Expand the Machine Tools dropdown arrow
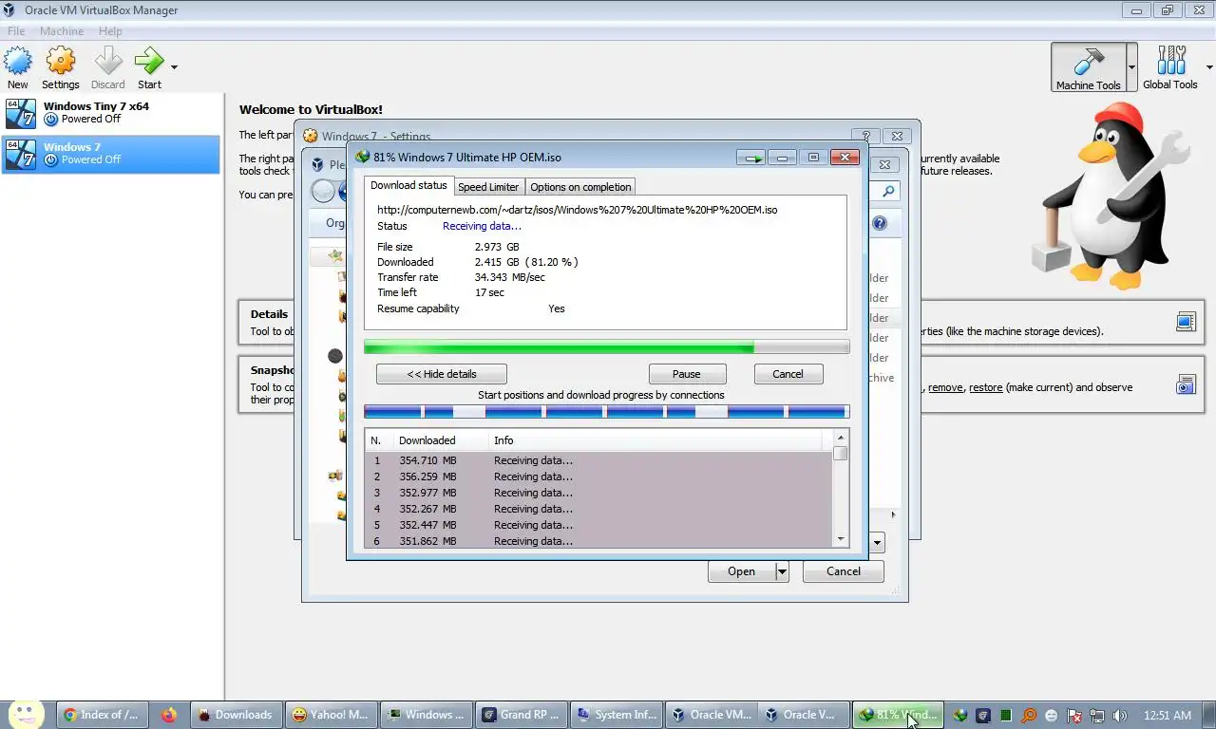This screenshot has height=729, width=1216. click(x=1131, y=67)
